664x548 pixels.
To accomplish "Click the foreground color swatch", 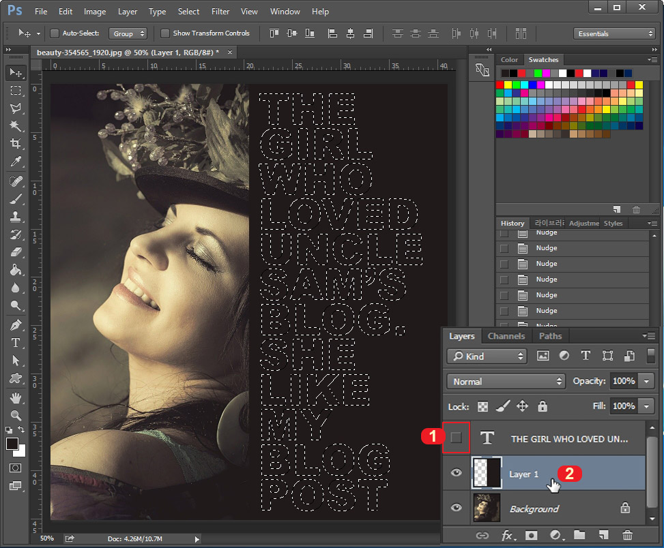I will pos(12,444).
